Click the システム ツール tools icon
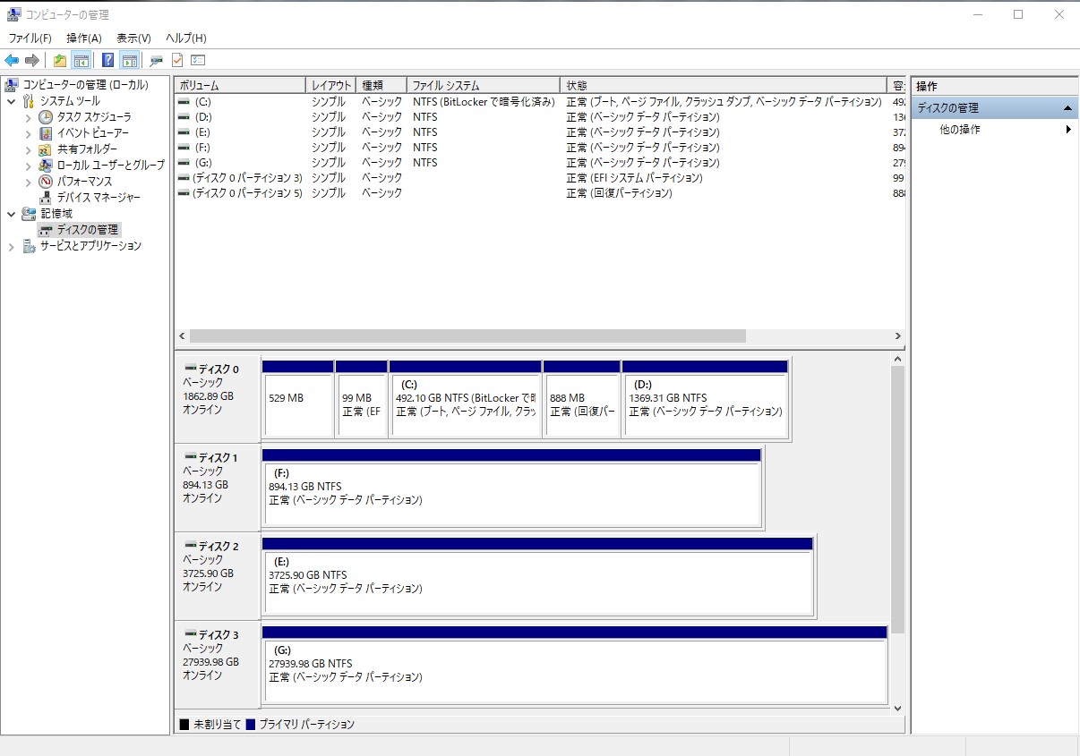This screenshot has width=1080, height=756. [29, 101]
